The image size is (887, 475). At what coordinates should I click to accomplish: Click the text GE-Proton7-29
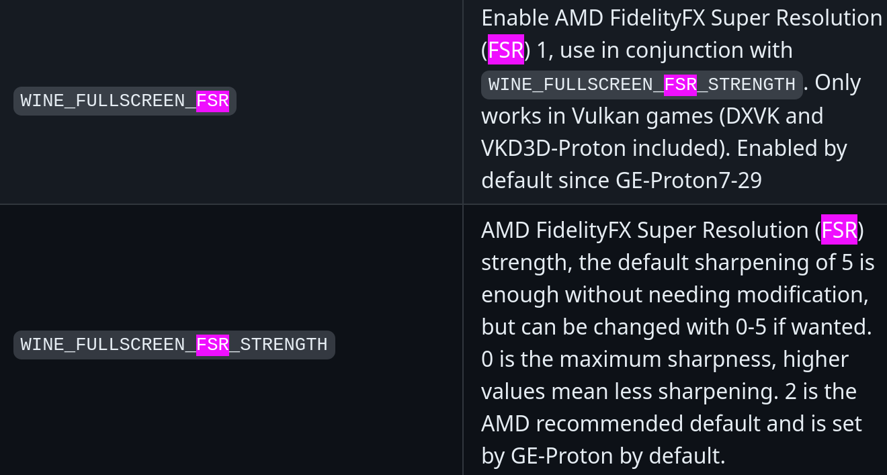tap(688, 181)
